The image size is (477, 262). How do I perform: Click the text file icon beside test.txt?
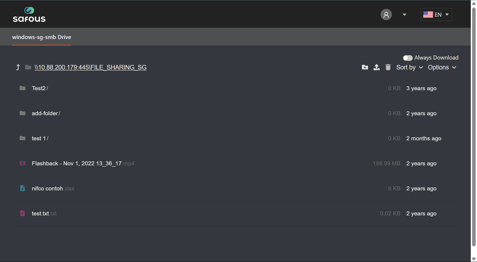tap(22, 213)
